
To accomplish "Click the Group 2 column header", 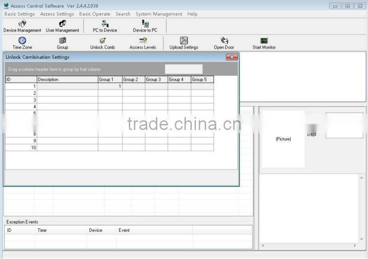I will [x=134, y=79].
